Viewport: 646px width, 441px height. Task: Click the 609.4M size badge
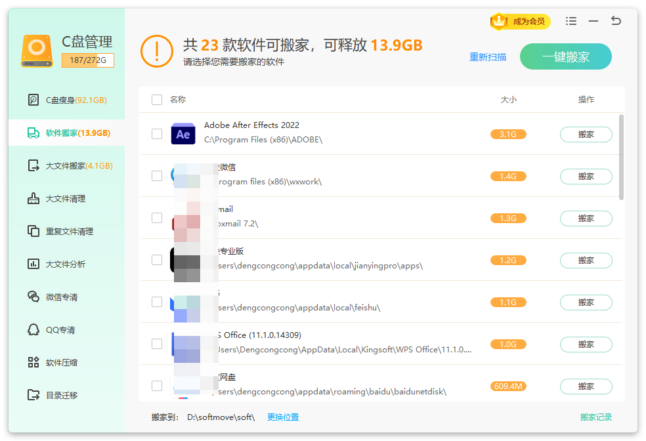[x=508, y=387]
